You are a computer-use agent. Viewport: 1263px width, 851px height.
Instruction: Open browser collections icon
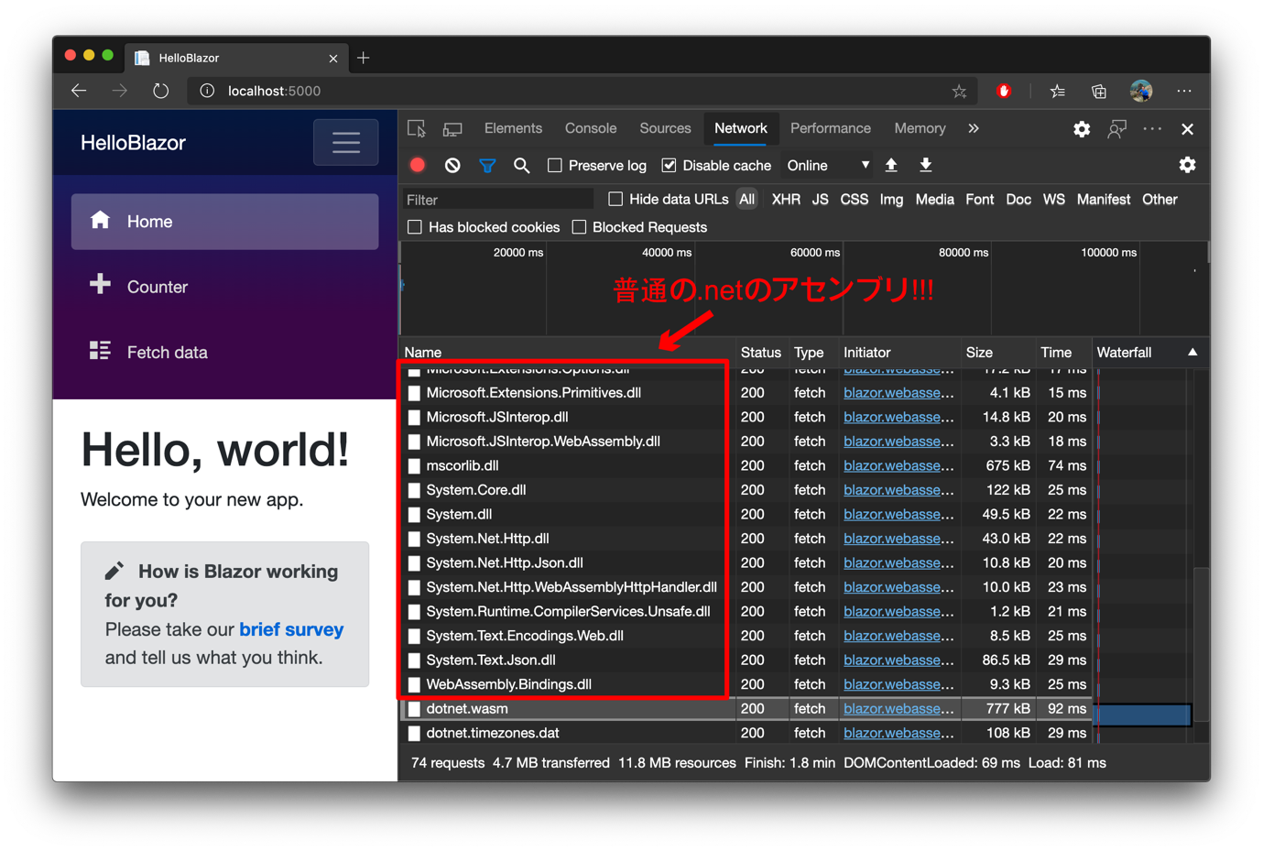(1098, 91)
